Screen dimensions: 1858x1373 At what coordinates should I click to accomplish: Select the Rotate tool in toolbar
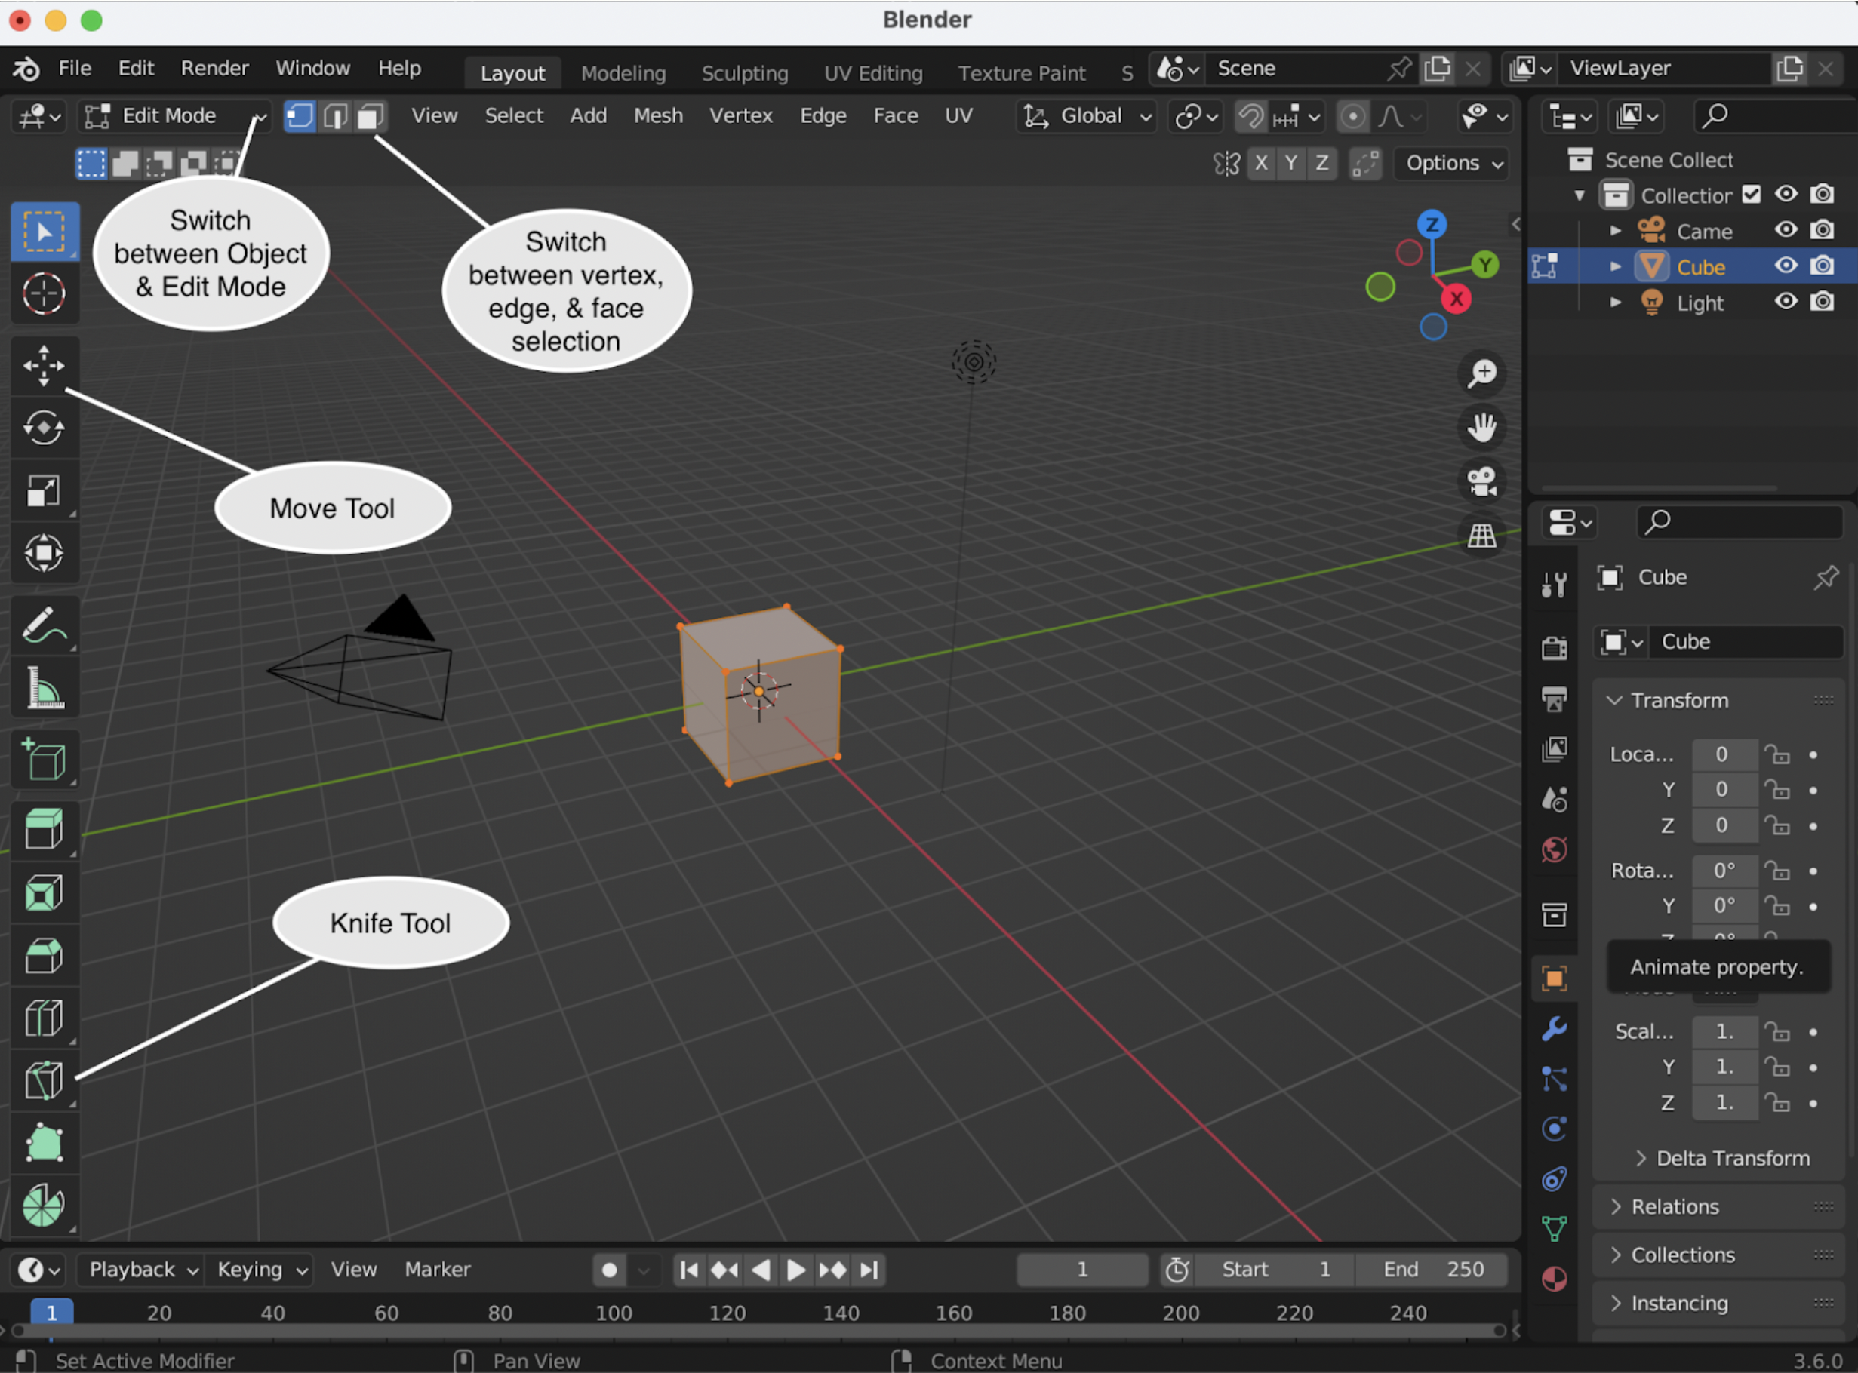(43, 428)
